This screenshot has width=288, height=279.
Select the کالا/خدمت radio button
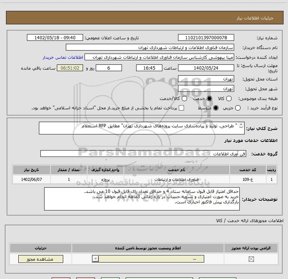[x=184, y=98]
